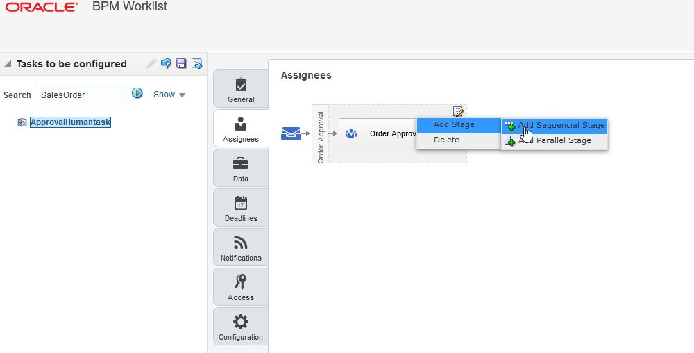Collapse the Tasks to be configured panel
This screenshot has height=353, width=694.
7,64
